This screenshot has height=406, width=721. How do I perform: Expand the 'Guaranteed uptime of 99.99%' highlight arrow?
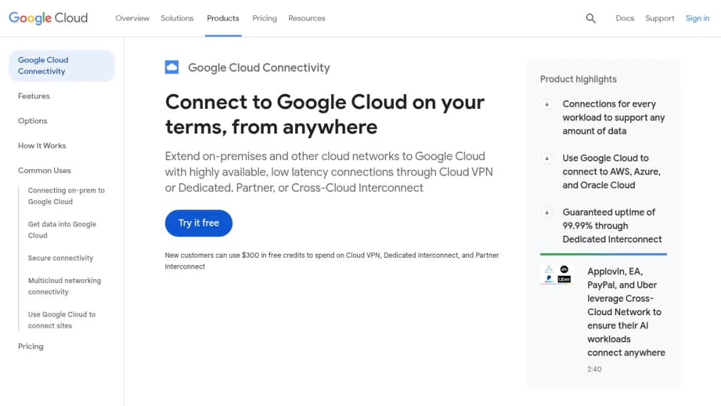pyautogui.click(x=547, y=213)
